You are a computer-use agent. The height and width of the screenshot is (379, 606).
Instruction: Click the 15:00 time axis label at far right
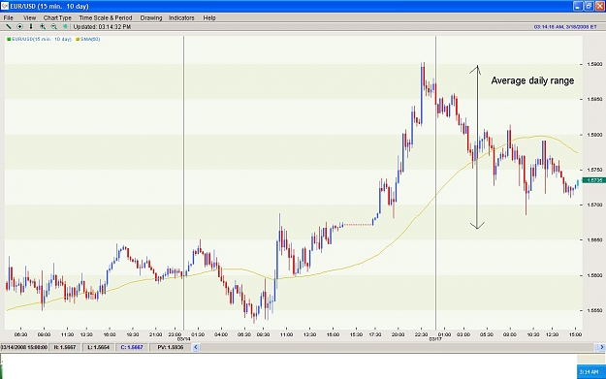(576, 334)
